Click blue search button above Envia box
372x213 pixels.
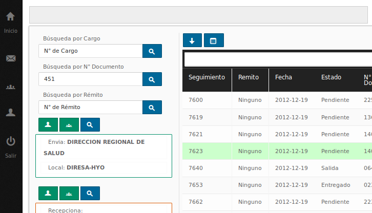90,124
